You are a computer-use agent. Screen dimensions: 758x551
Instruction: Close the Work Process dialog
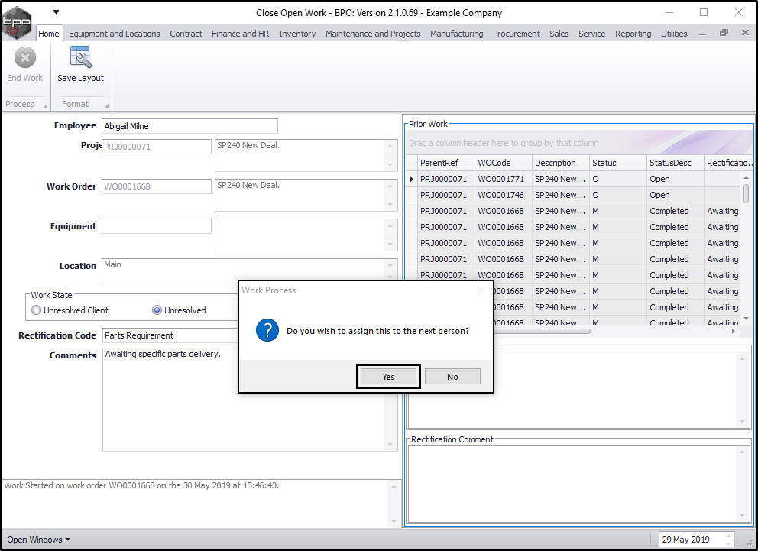(481, 290)
